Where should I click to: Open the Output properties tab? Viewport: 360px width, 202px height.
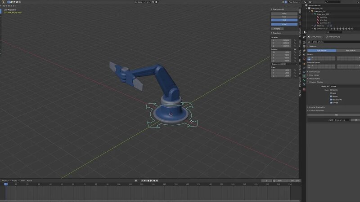pyautogui.click(x=304, y=47)
